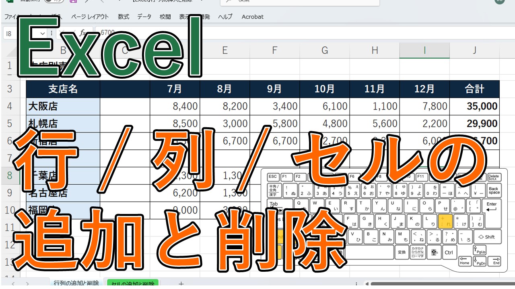Toggle the AutoSave switch
515x289 pixels.
tap(54, 1)
